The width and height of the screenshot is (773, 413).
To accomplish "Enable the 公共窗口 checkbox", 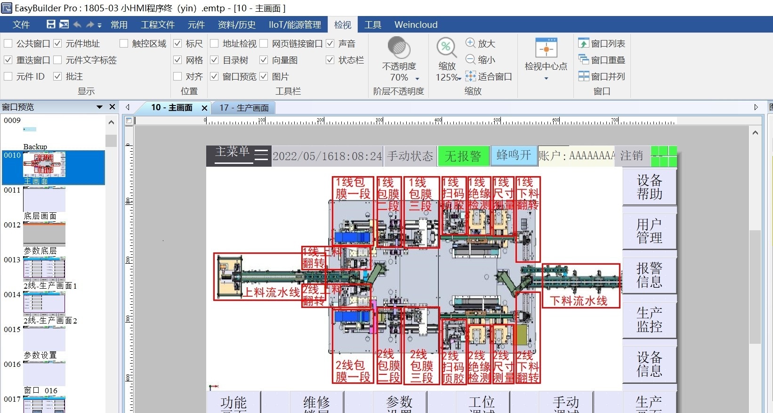I will click(8, 43).
